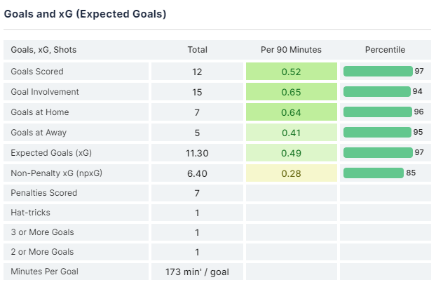
Task: Click the Goal Involvement percentile bar
Action: (x=376, y=92)
